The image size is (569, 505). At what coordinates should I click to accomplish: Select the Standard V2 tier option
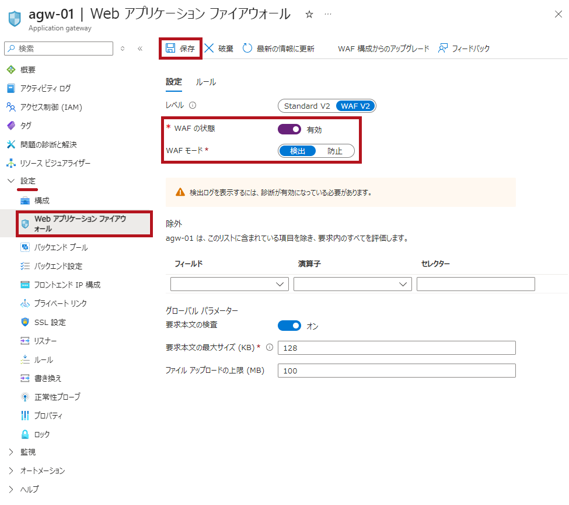(307, 106)
